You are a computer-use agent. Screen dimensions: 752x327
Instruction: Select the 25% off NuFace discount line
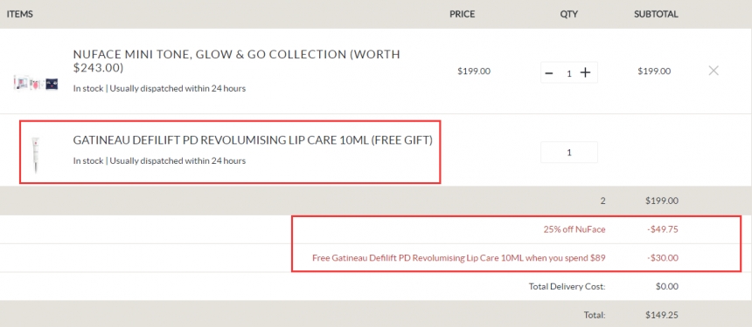click(574, 229)
